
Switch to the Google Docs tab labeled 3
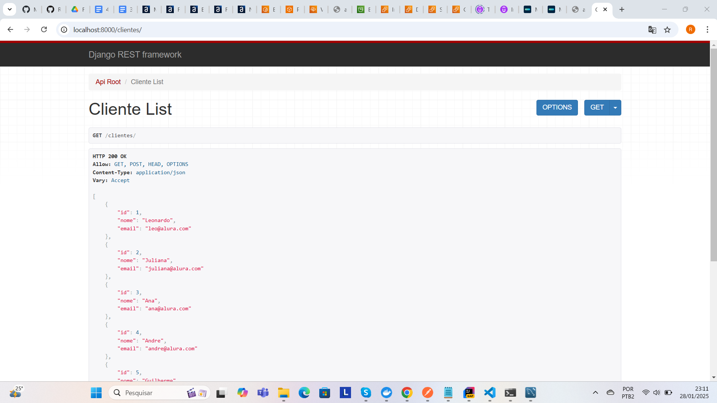coord(126,9)
